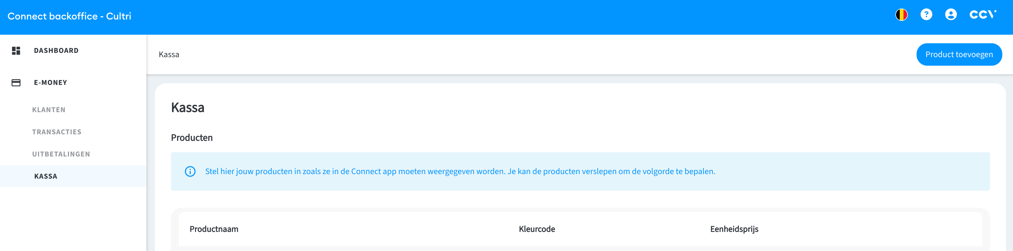The width and height of the screenshot is (1013, 251).
Task: Click the Producten section heading
Action: pyautogui.click(x=192, y=138)
